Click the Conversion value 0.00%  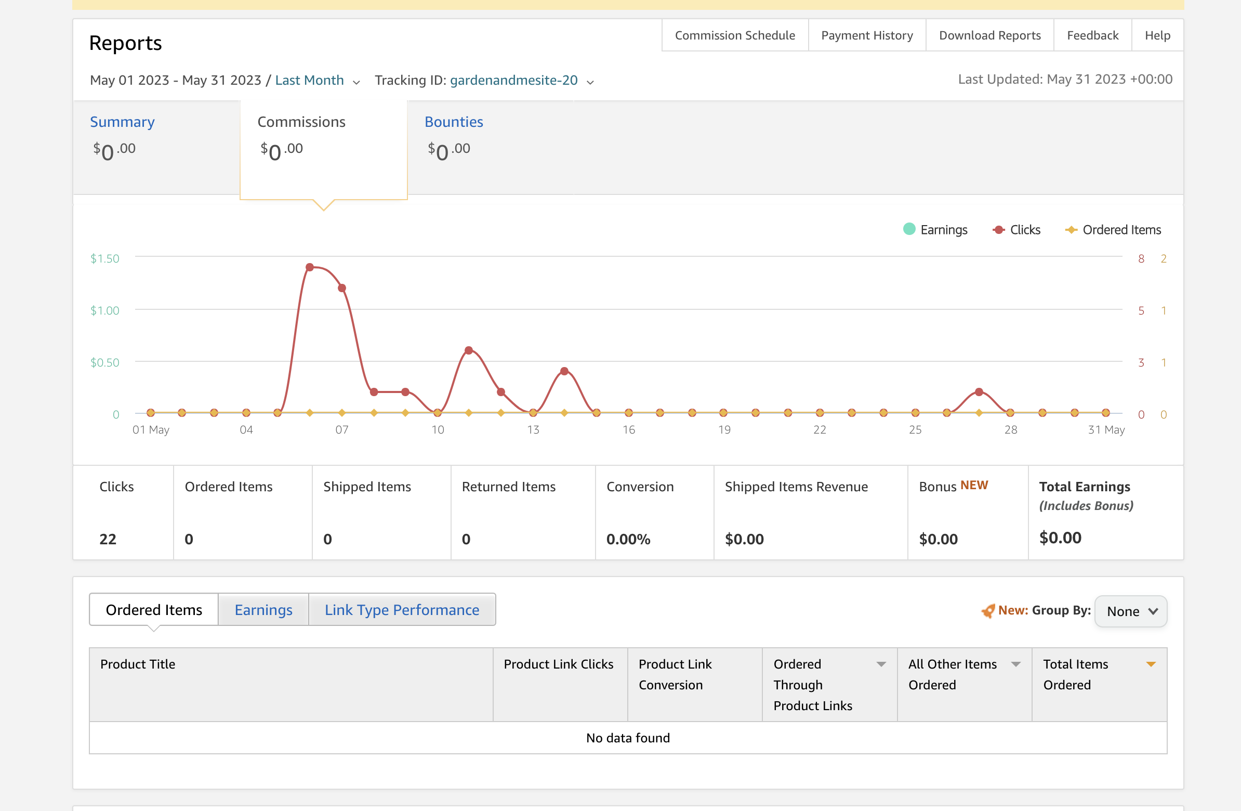(x=628, y=539)
